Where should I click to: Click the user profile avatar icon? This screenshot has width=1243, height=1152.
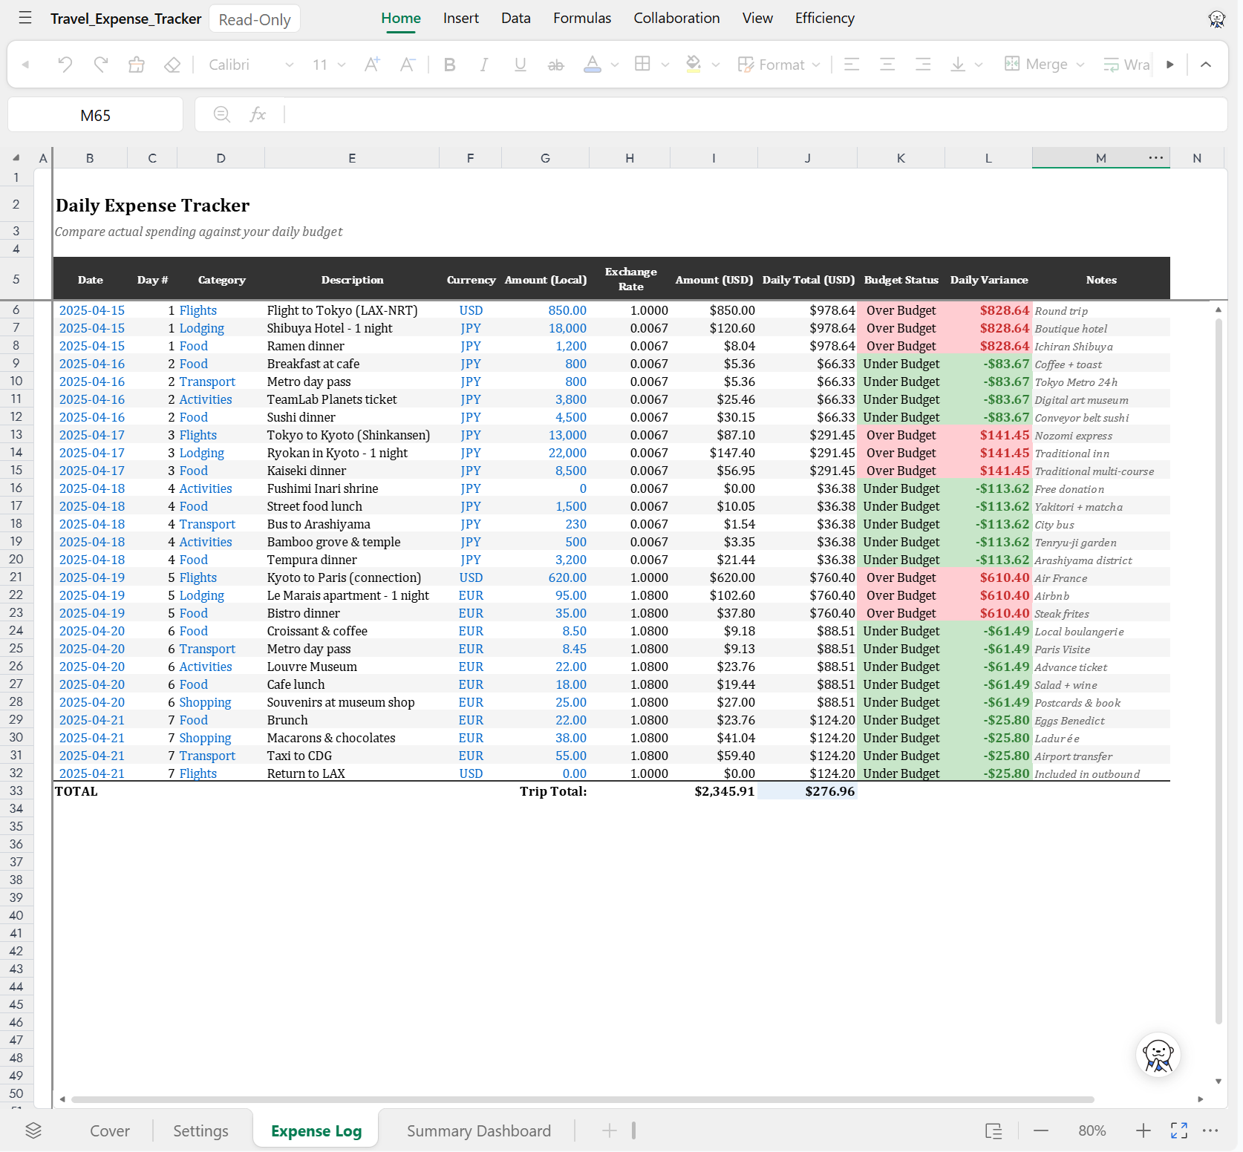[x=1216, y=19]
